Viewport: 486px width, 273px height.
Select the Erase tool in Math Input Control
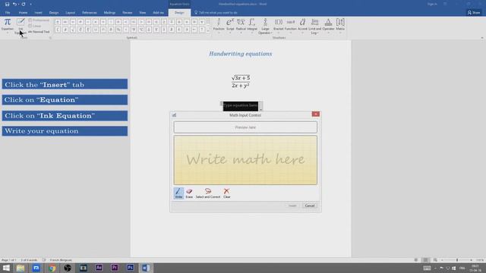click(x=189, y=193)
